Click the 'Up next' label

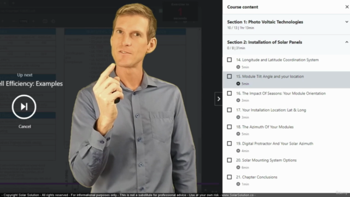(25, 75)
